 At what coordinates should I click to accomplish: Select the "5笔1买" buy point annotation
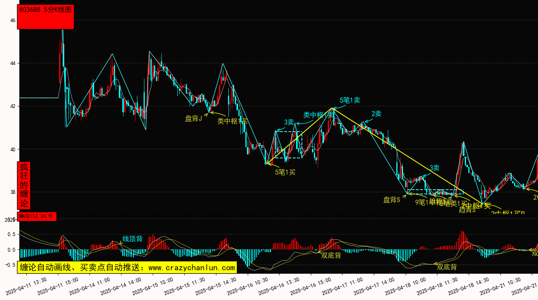point(285,172)
